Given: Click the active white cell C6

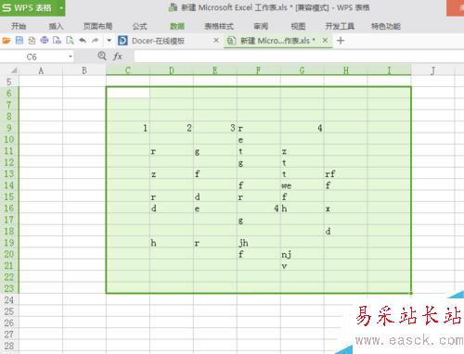Looking at the screenshot, I should 128,94.
